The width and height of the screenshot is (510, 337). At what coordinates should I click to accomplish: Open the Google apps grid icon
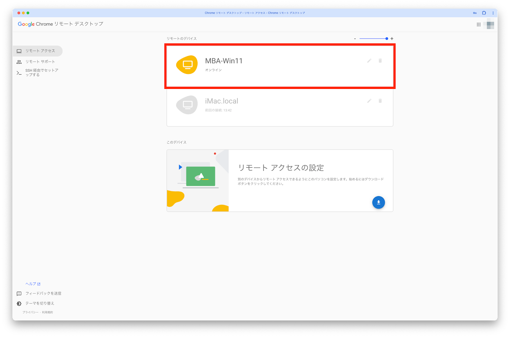tap(478, 25)
